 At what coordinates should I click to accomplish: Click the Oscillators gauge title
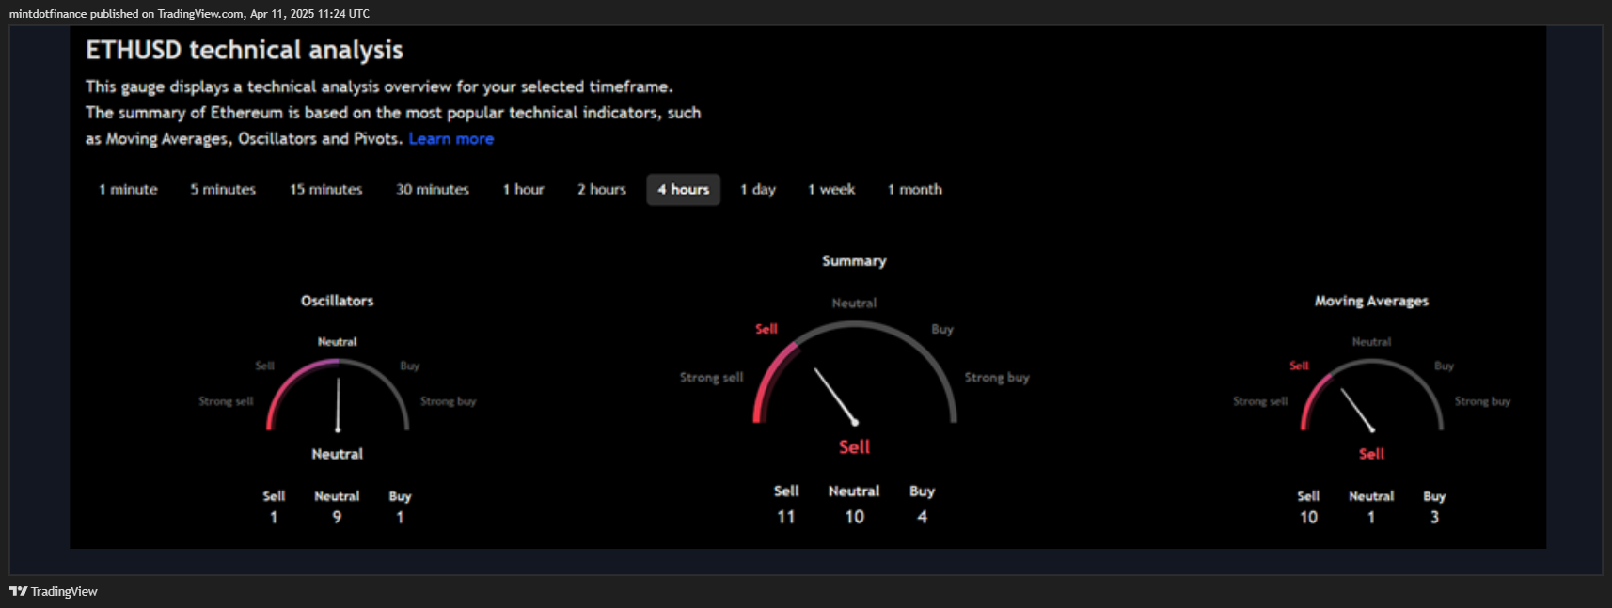pos(338,301)
